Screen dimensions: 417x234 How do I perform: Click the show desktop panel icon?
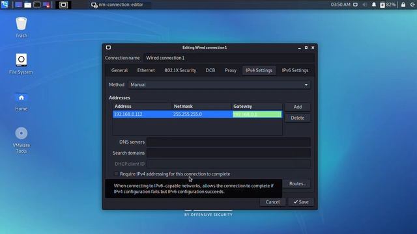[x=18, y=5]
